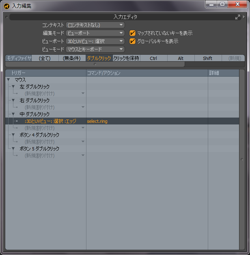Click the expand panel icon in 入力エディタ header

[238, 17]
